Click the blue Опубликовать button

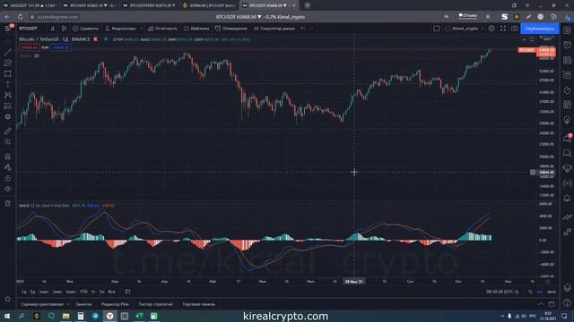540,29
